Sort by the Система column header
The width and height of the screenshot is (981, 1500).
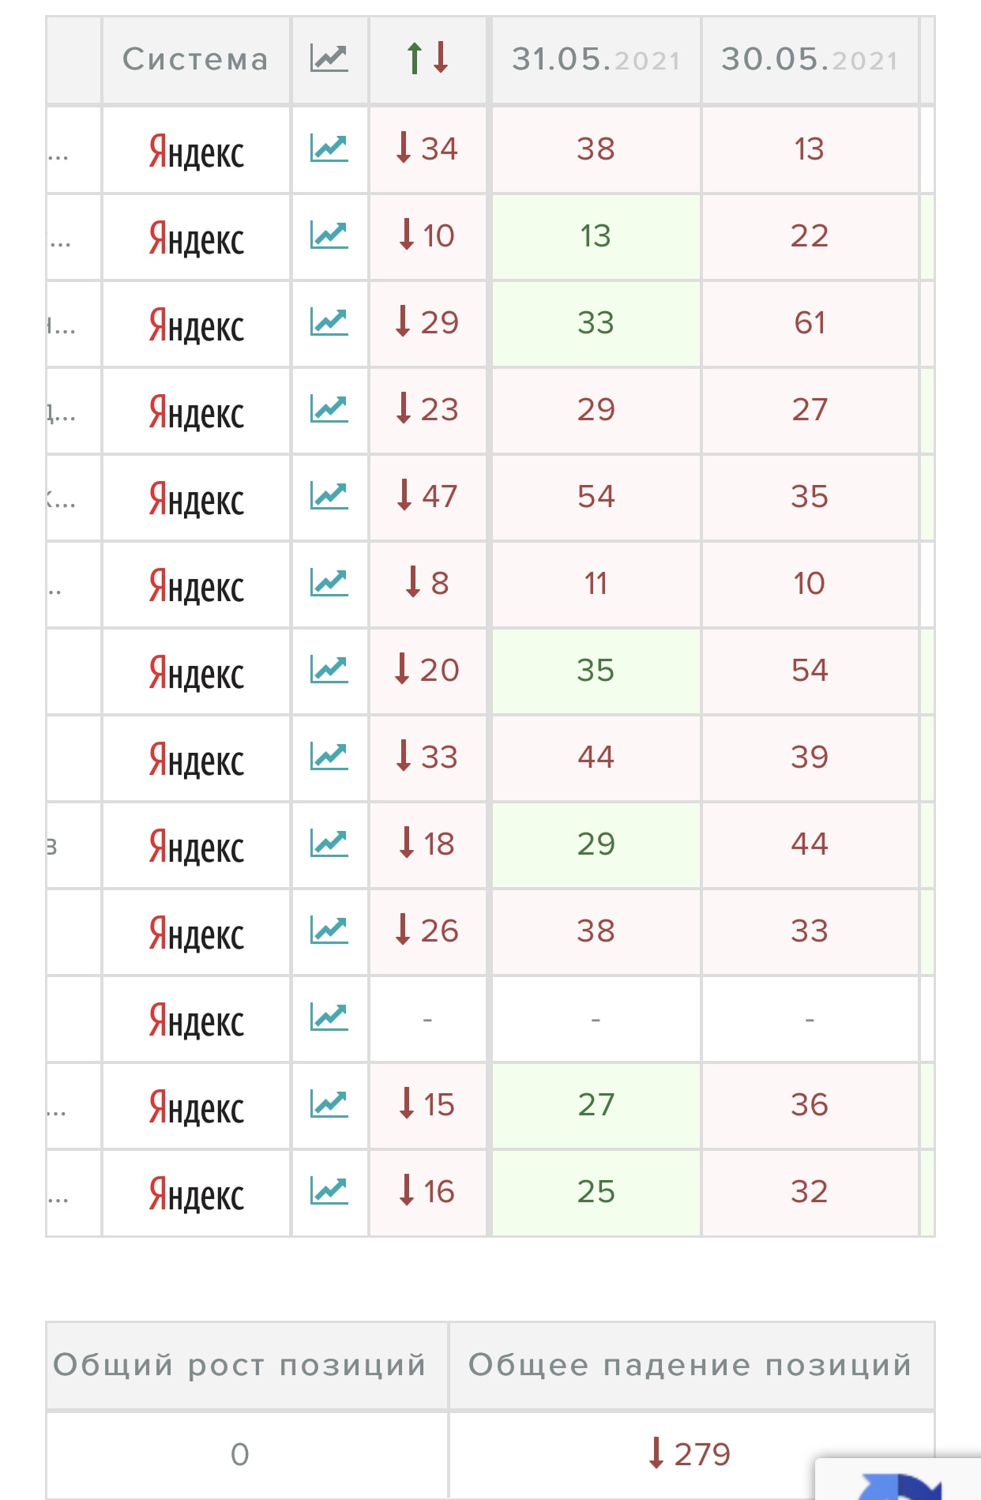coord(196,59)
